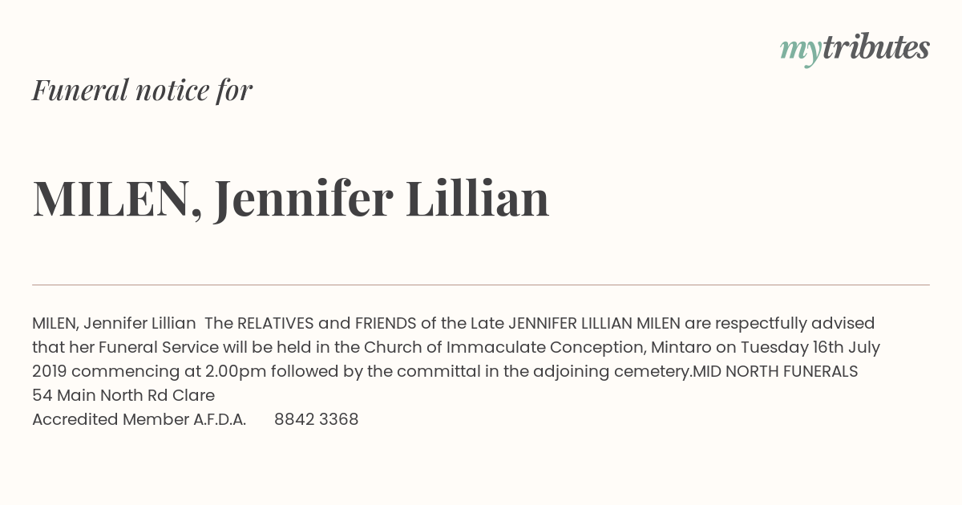Click "MILEN, Jennifer Lillian" at paragraph start
Screen dimensions: 962x505
pyautogui.click(x=114, y=323)
